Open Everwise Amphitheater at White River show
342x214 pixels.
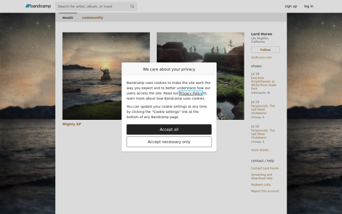263,83
